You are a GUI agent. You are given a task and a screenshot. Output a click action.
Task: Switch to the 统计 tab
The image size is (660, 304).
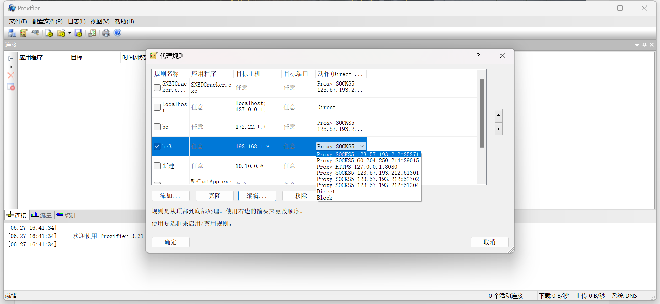click(x=66, y=215)
